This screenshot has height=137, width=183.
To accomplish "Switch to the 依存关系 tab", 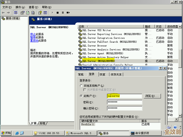I will pyautogui.click(x=116, y=74).
